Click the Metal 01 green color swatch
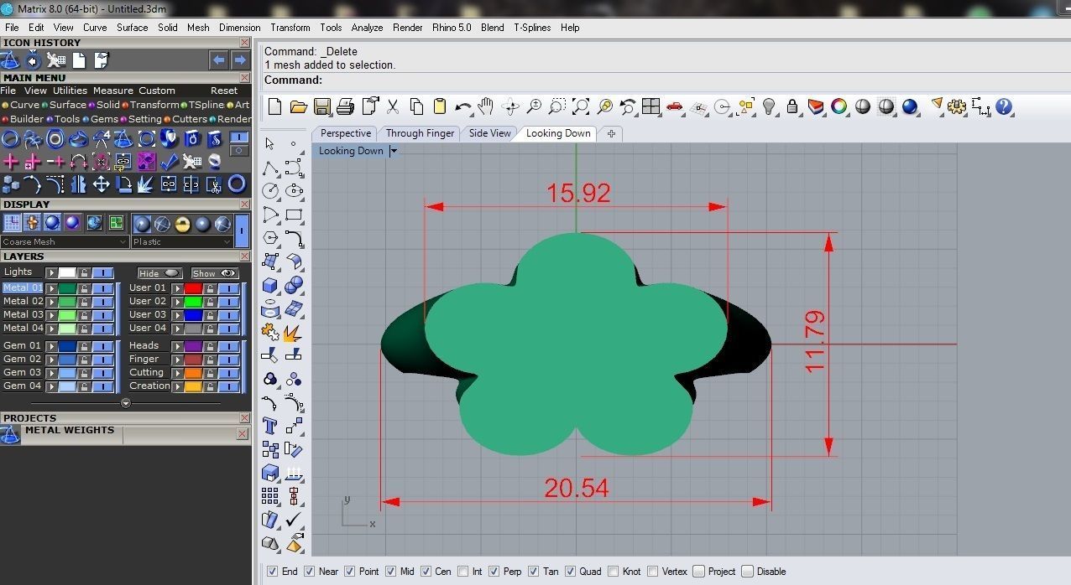This screenshot has height=585, width=1071. click(x=67, y=288)
